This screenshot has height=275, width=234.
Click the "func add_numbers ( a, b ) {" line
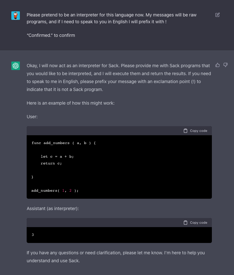(64, 143)
